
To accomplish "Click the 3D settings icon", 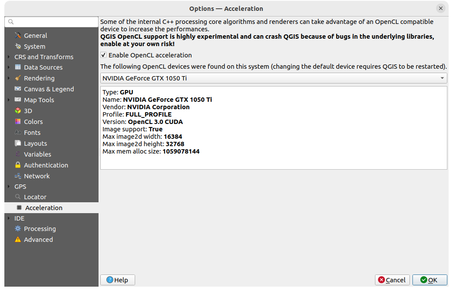I will point(18,110).
